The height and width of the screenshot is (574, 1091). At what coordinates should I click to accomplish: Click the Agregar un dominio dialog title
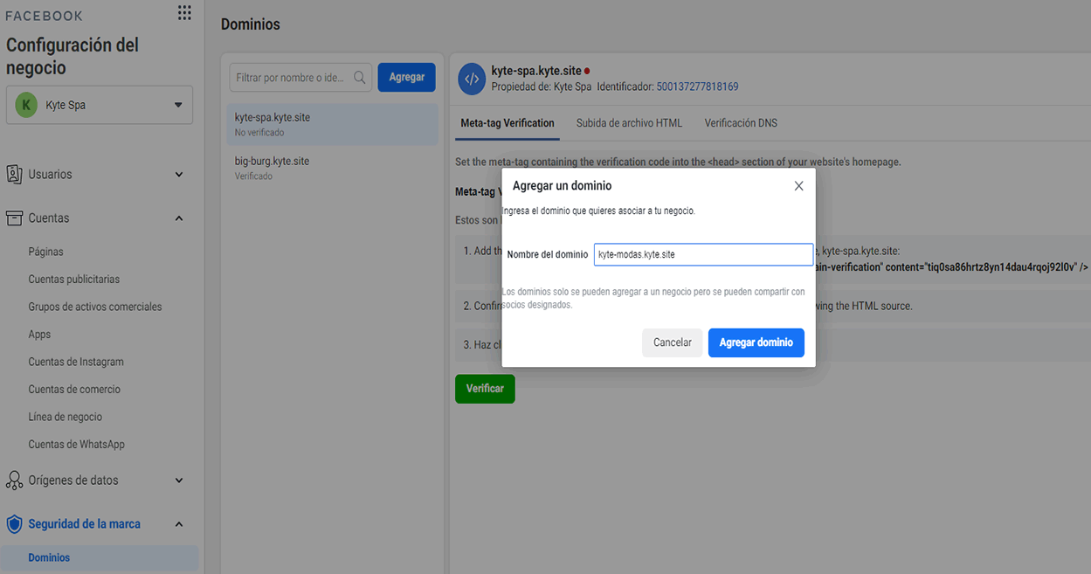(x=562, y=186)
